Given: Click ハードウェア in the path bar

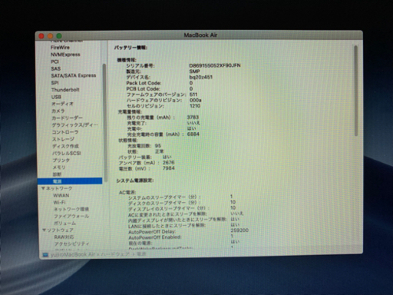Looking at the screenshot, I should [115, 254].
